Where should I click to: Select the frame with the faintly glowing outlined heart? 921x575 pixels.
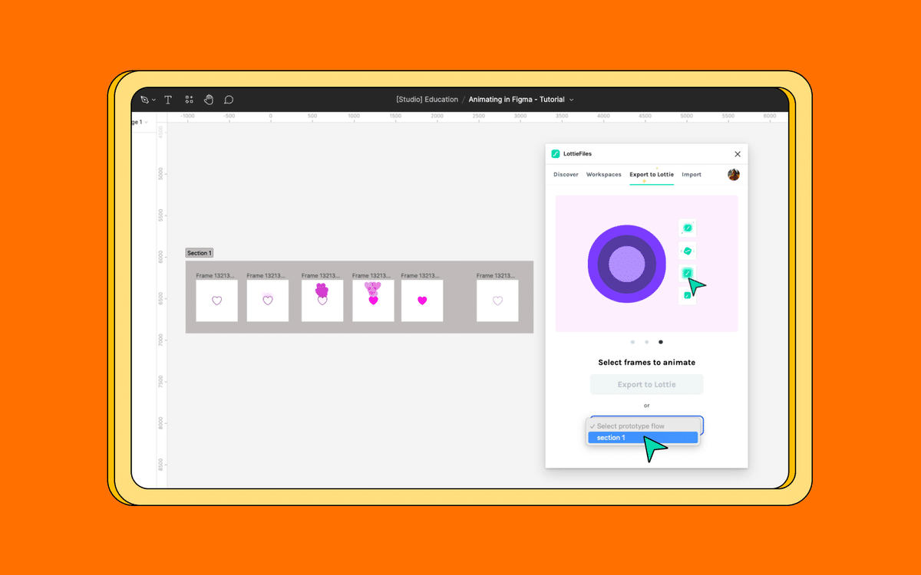tap(268, 301)
